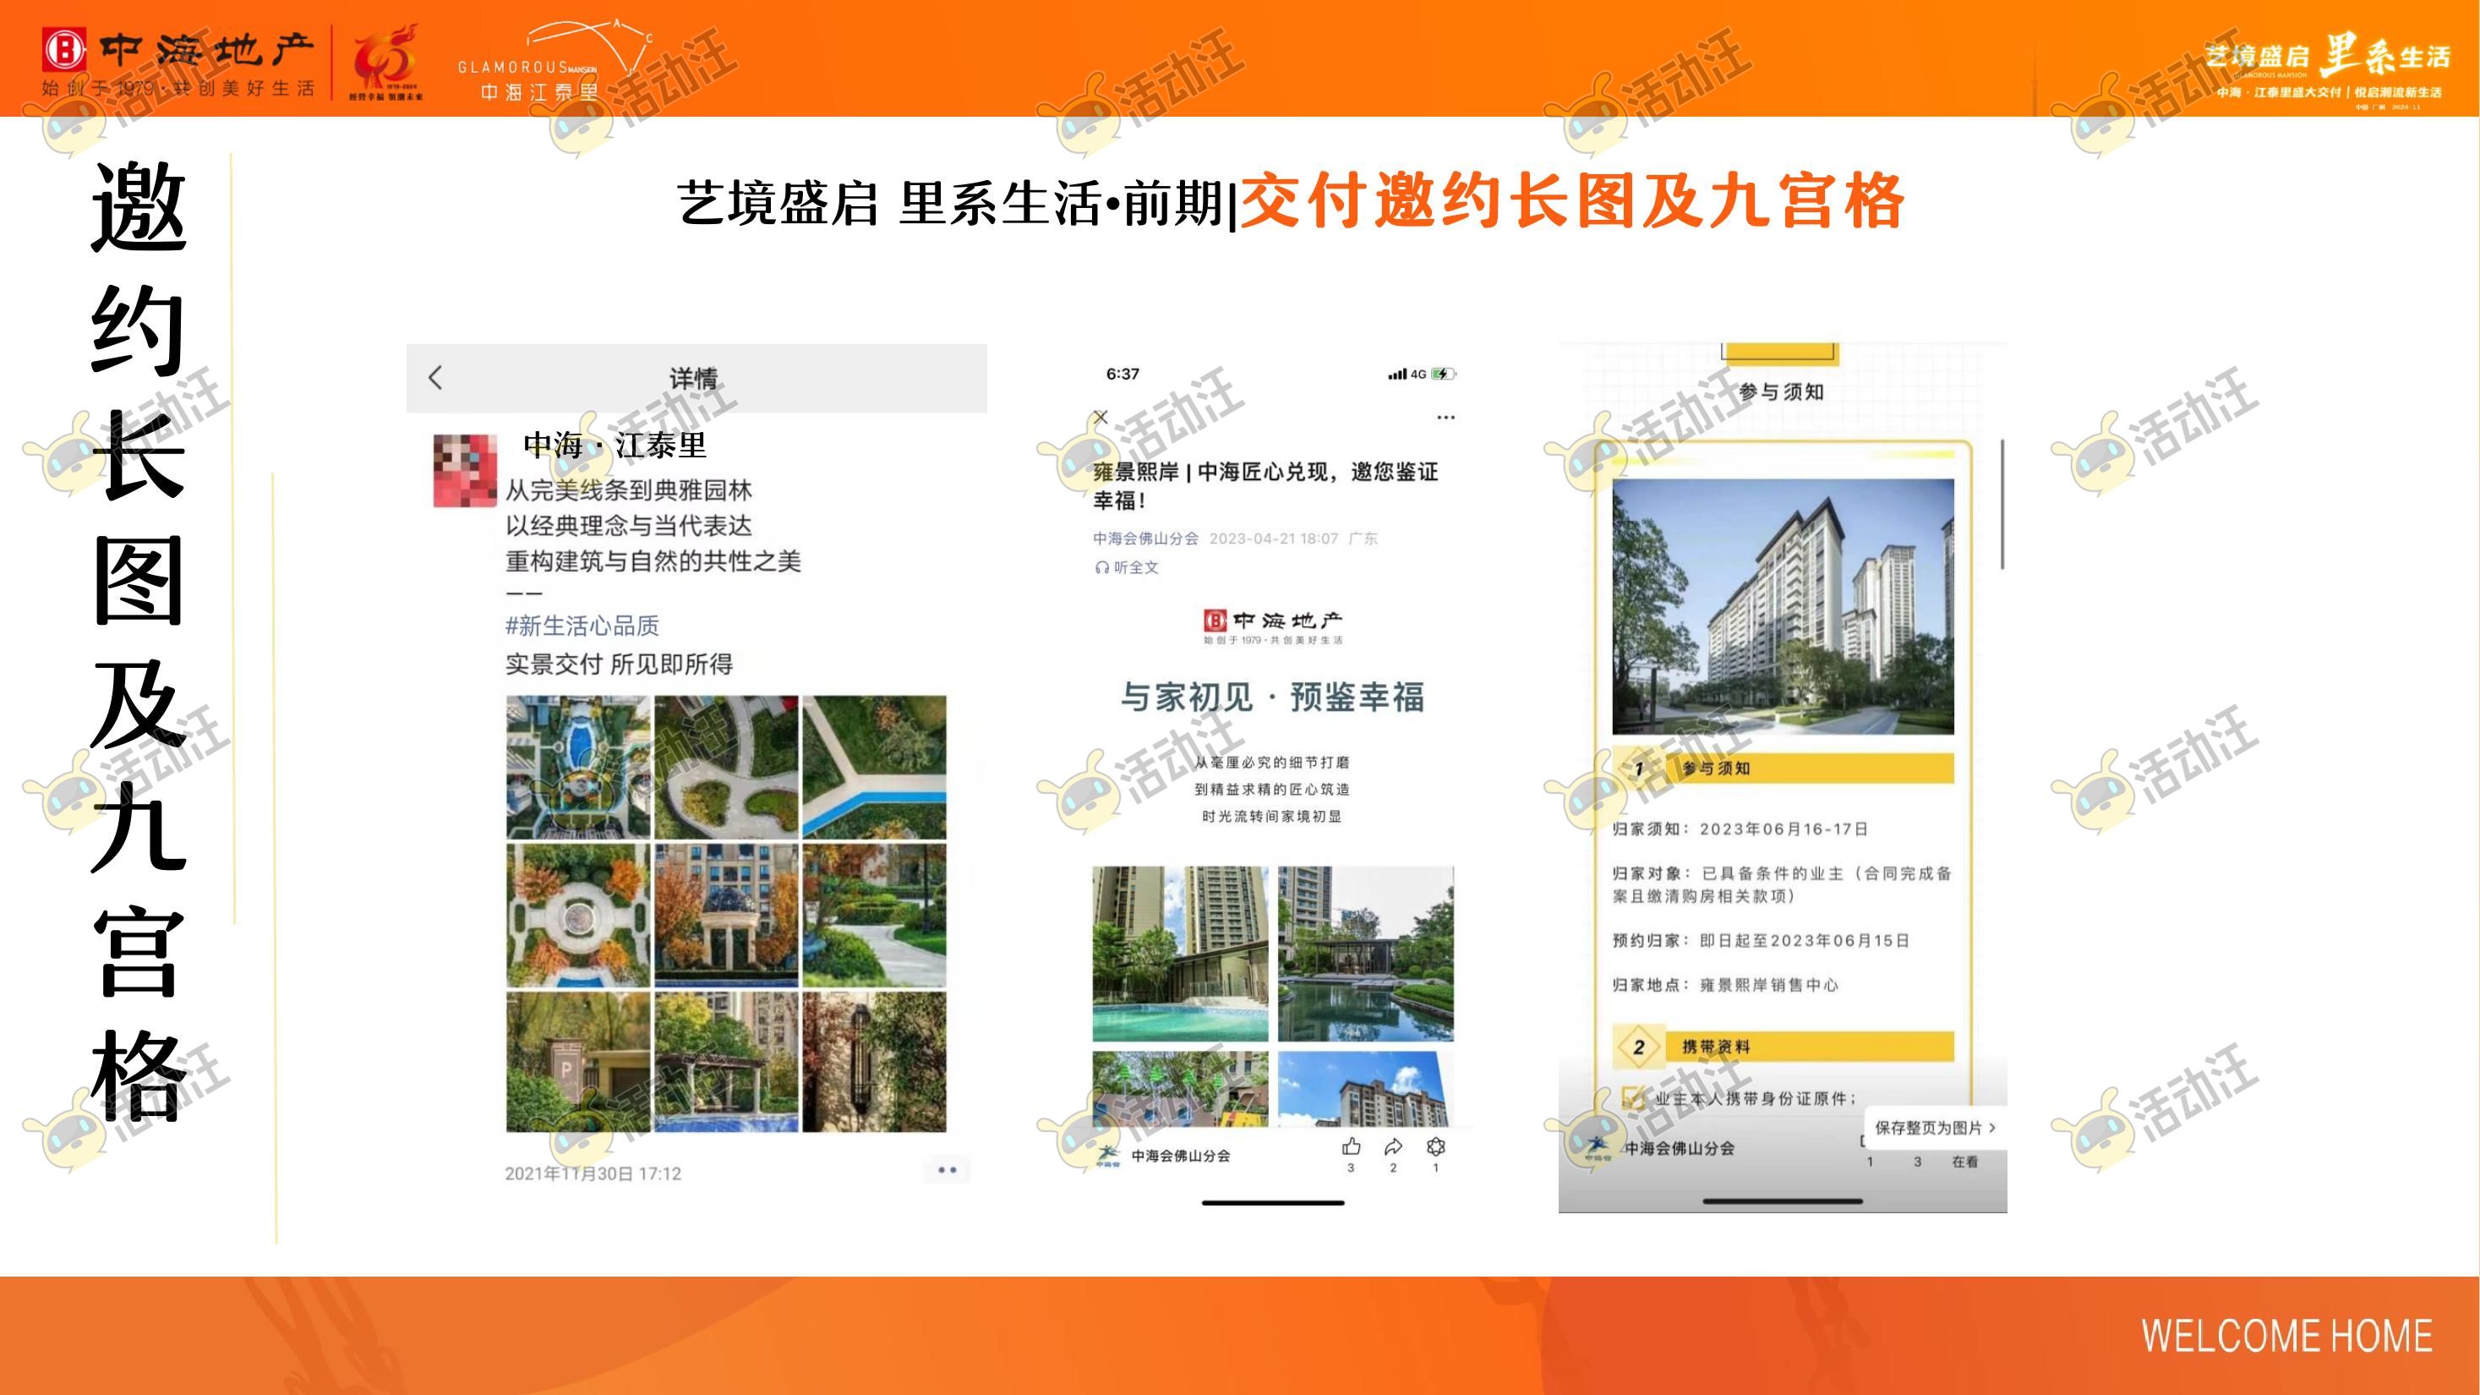Open the pixelated profile avatar

coord(465,471)
